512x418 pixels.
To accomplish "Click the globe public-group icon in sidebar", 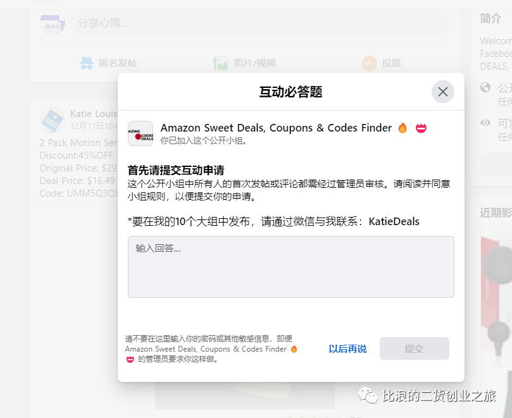I will [x=485, y=87].
